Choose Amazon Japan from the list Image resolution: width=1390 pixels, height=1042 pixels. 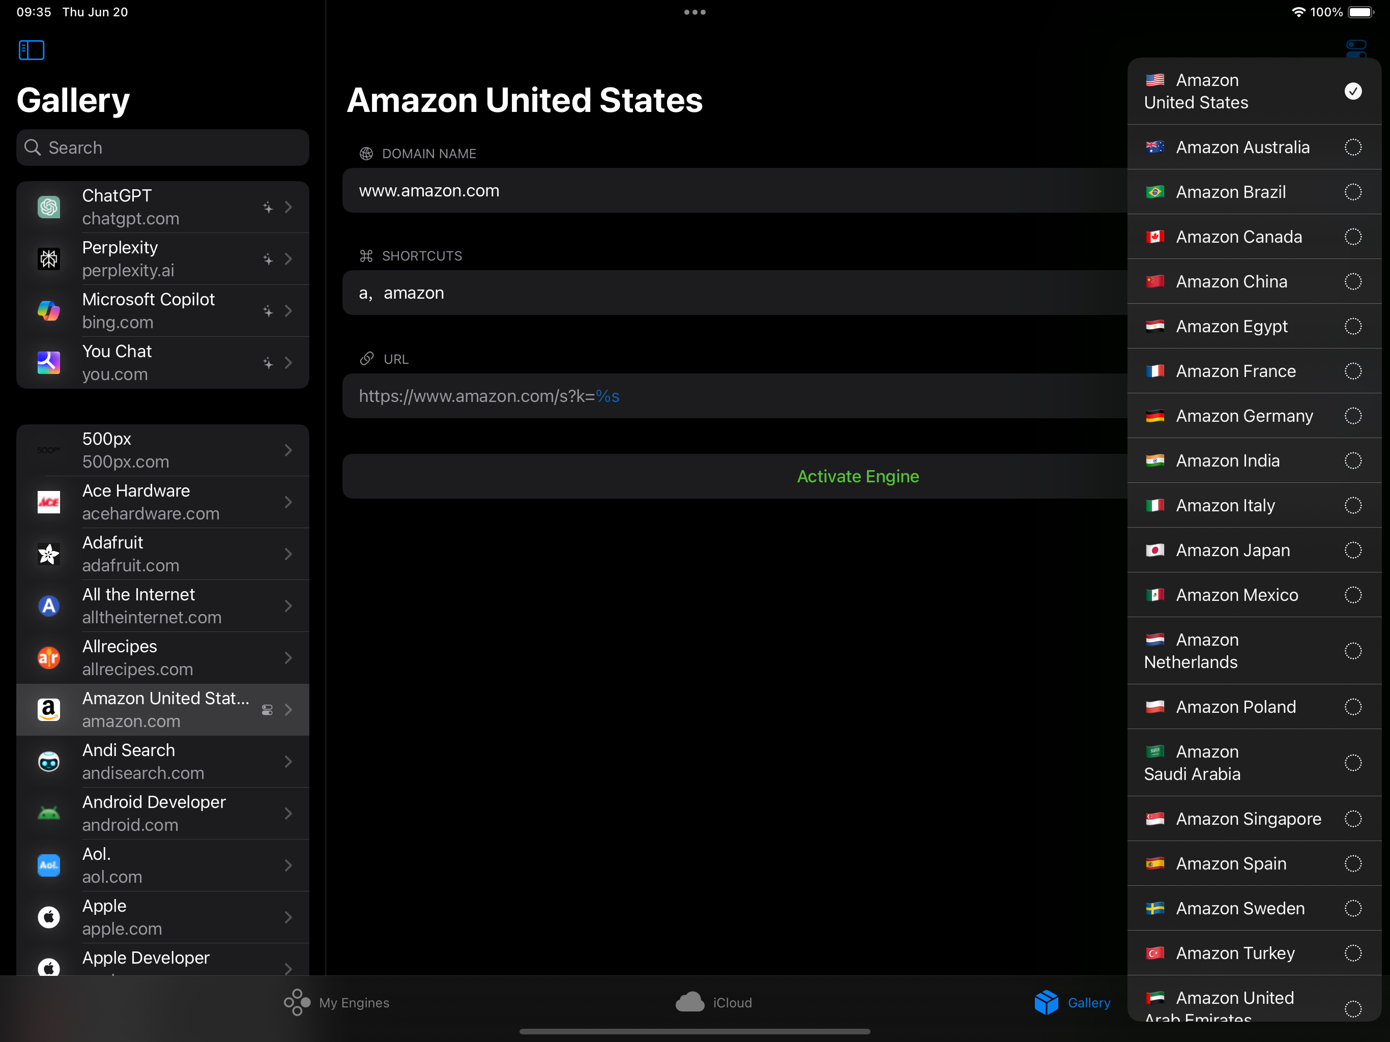1254,550
